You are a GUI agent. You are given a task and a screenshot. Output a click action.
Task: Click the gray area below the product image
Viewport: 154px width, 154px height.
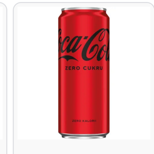tap(84, 147)
